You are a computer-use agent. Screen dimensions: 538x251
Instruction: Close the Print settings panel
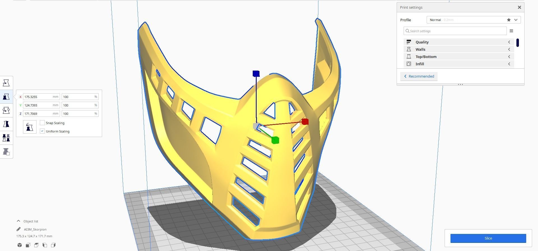[x=519, y=8]
